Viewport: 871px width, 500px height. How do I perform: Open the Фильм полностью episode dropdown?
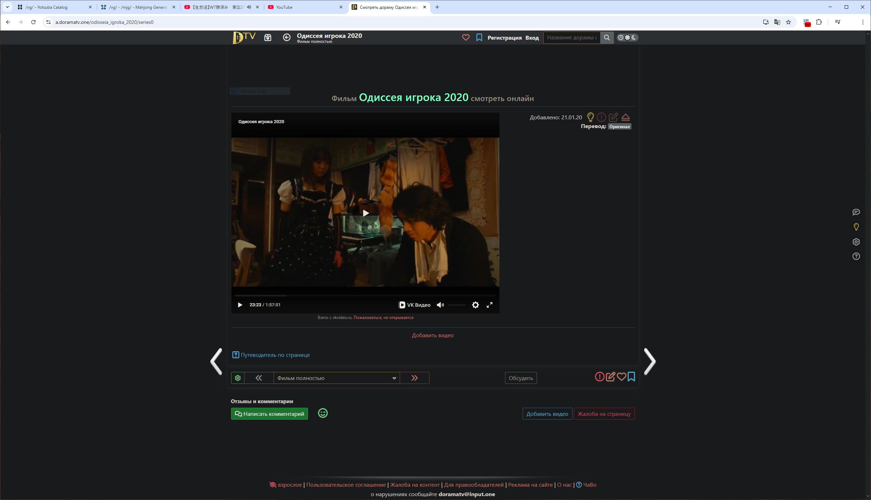click(336, 378)
